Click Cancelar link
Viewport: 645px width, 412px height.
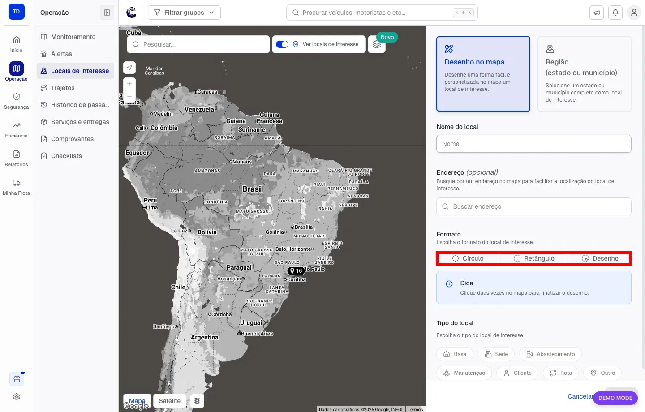pos(580,396)
